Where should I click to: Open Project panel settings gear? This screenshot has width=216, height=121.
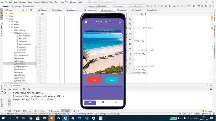[31, 10]
